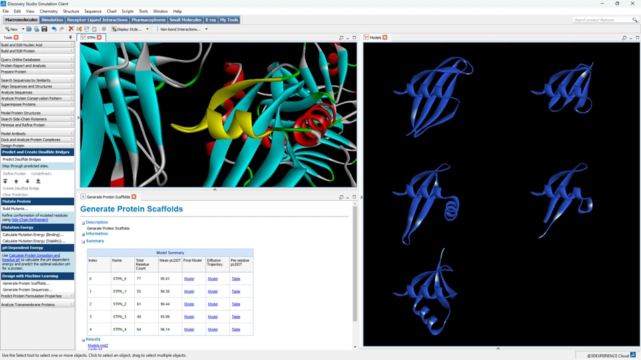Switch to Receptor-Ligand Interactions tab
Viewport: 641px width, 360px height.
[97, 19]
